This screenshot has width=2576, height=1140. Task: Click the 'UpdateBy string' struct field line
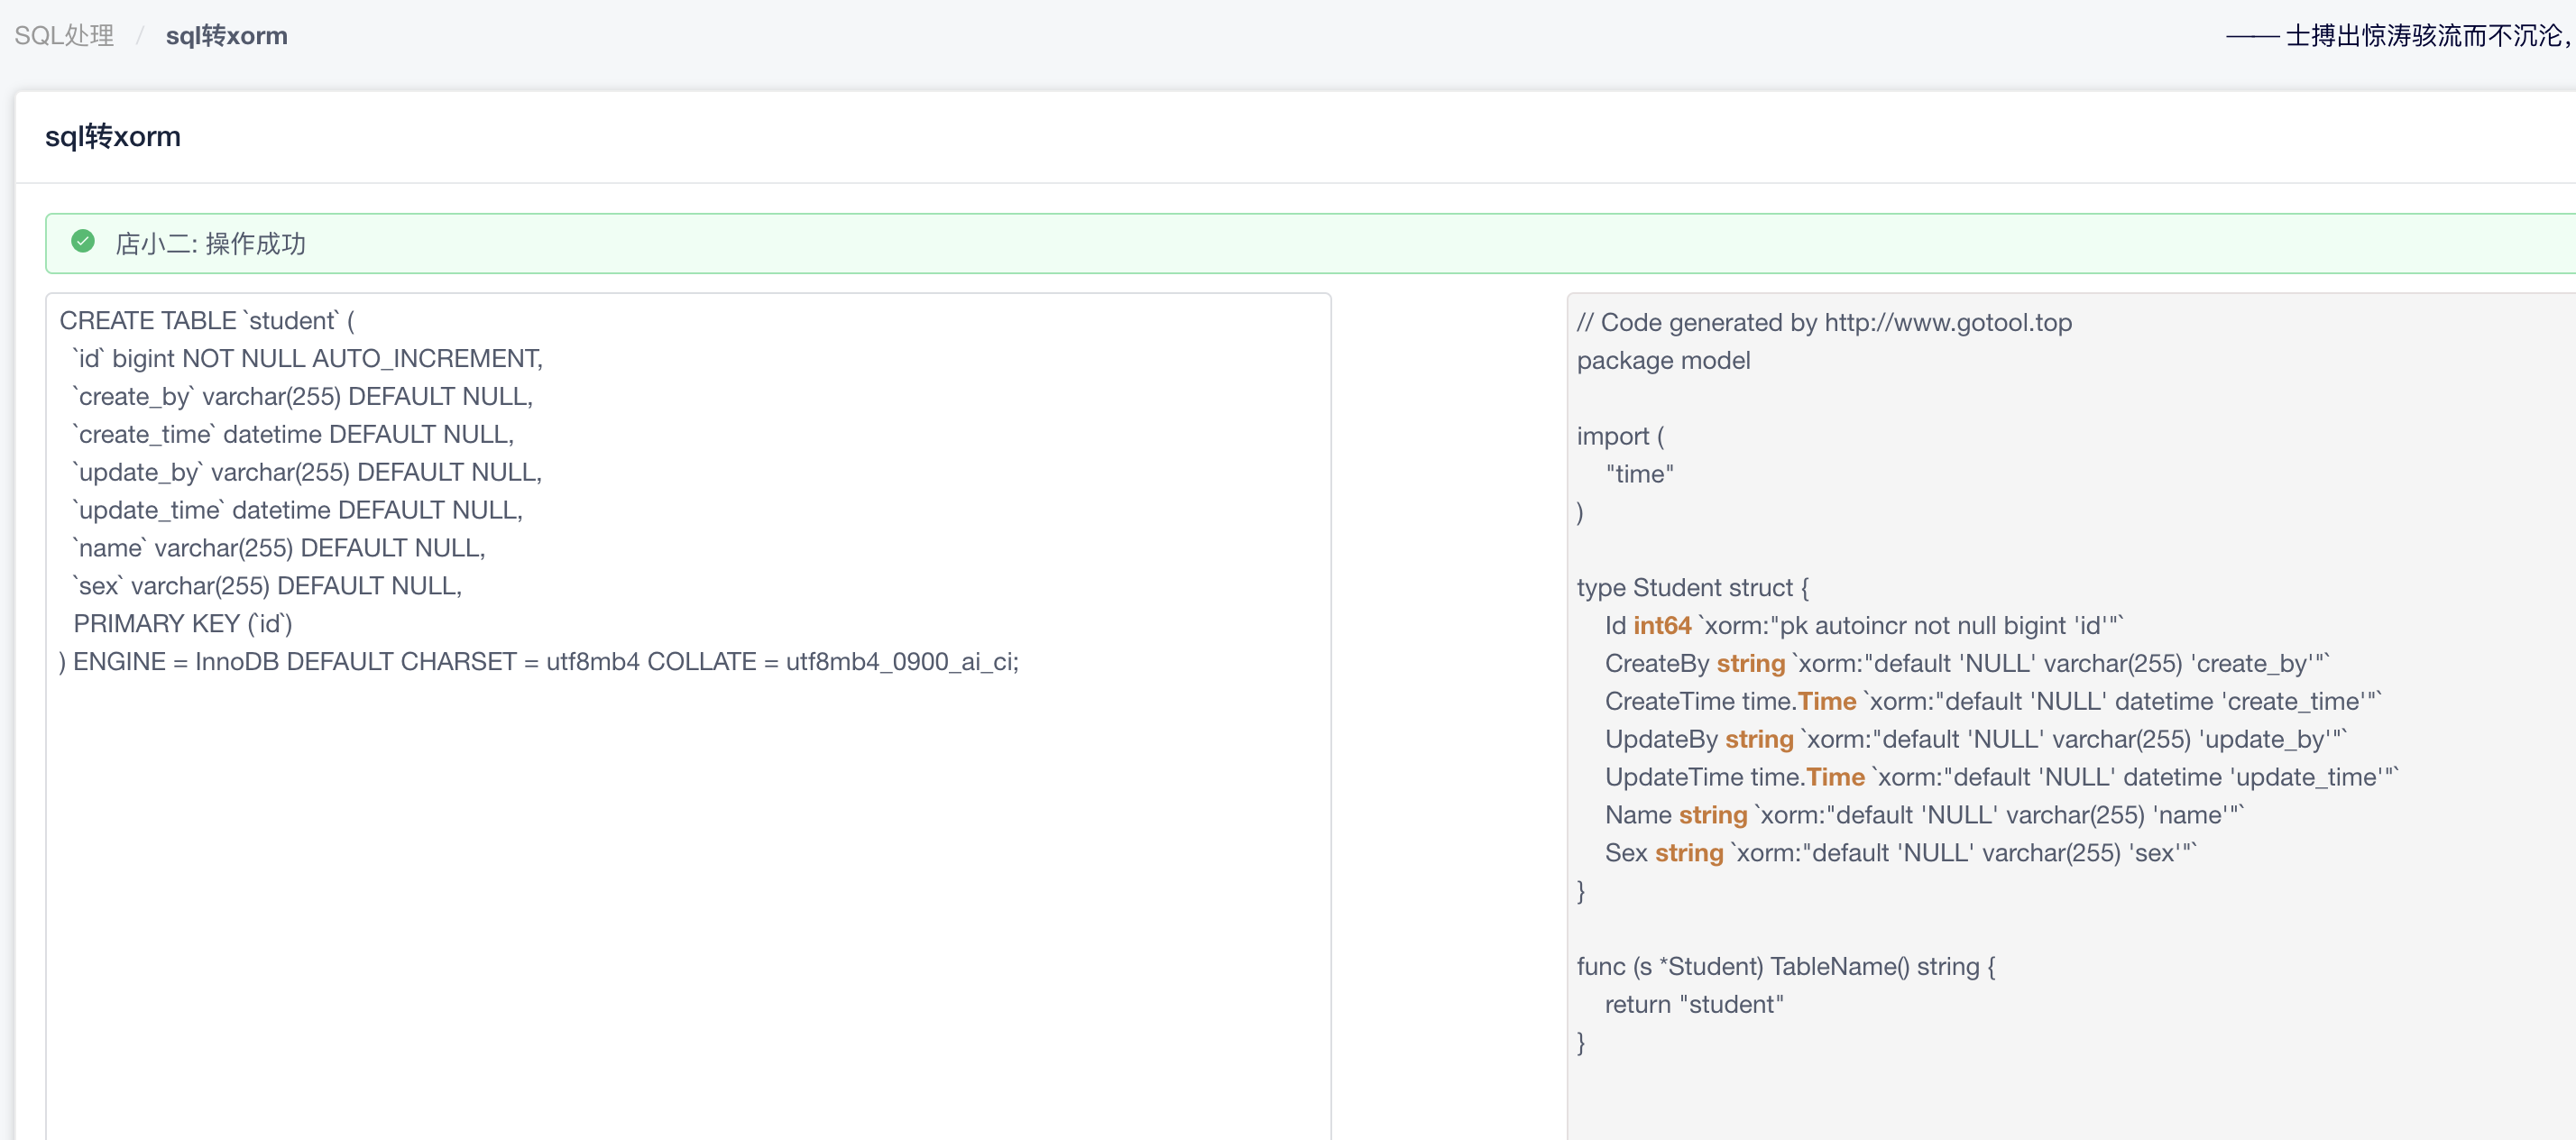pos(1976,741)
